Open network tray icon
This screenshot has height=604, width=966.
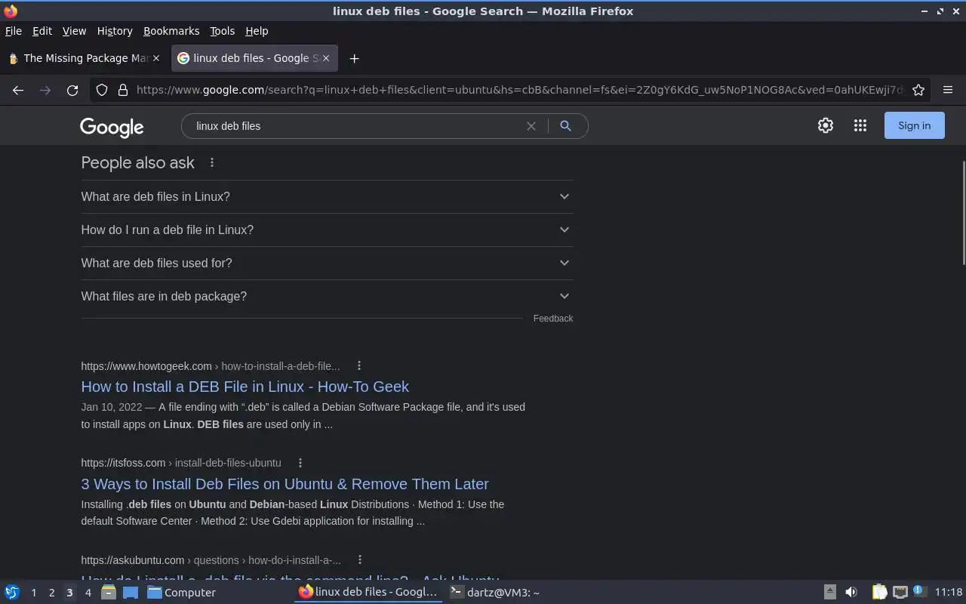(900, 593)
